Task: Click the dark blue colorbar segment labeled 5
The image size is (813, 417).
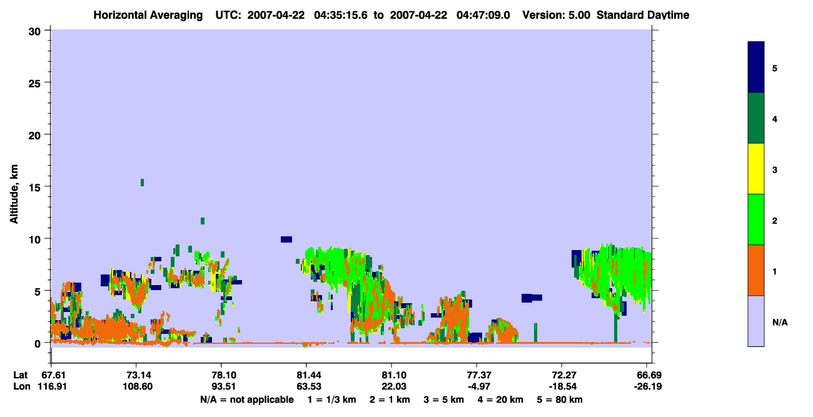Action: (756, 67)
